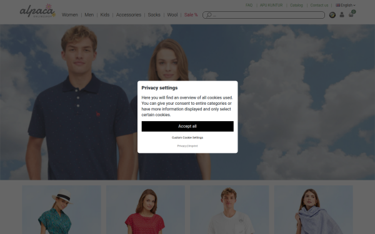Image resolution: width=375 pixels, height=234 pixels.
Task: Open Custom Cookie Settings
Action: tap(187, 137)
